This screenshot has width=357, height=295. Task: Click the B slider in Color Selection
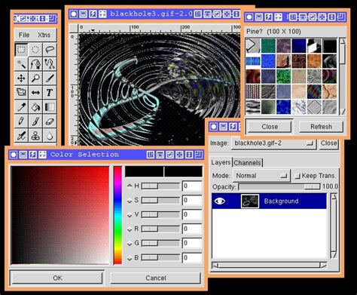tap(160, 258)
